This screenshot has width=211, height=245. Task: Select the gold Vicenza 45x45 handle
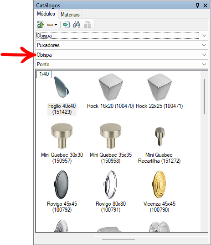click(159, 192)
